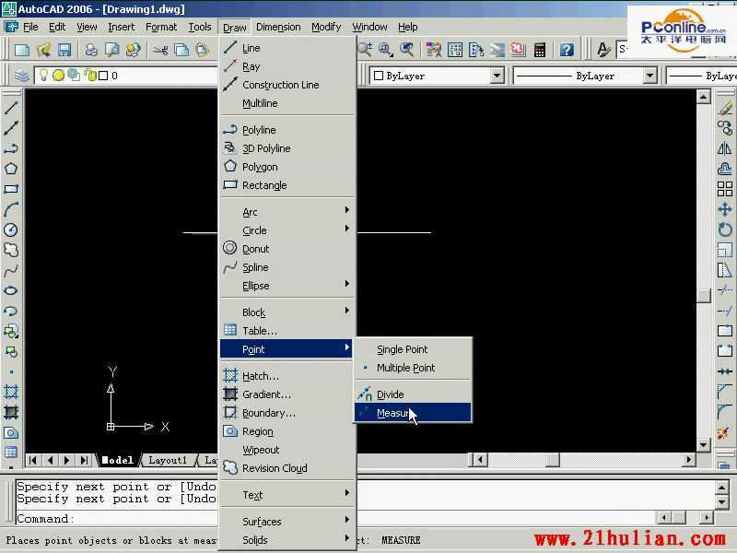Click horizontal scrollbar right arrow

689,459
